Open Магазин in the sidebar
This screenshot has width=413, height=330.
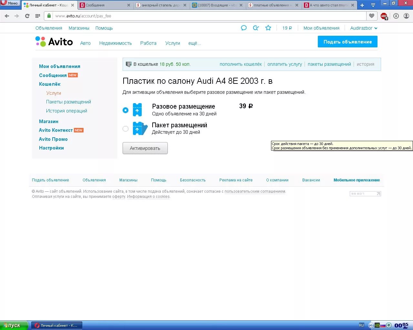pyautogui.click(x=49, y=121)
